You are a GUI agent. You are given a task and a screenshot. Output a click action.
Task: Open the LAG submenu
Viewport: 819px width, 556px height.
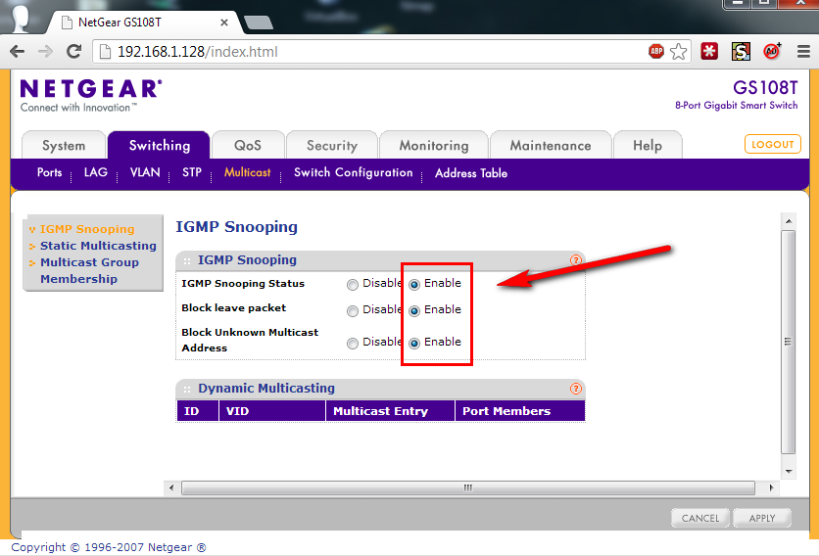[96, 173]
